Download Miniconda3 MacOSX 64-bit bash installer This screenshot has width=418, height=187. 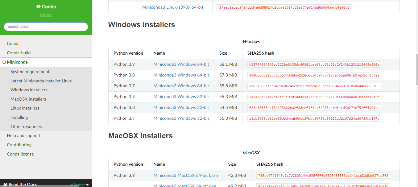pyautogui.click(x=186, y=175)
